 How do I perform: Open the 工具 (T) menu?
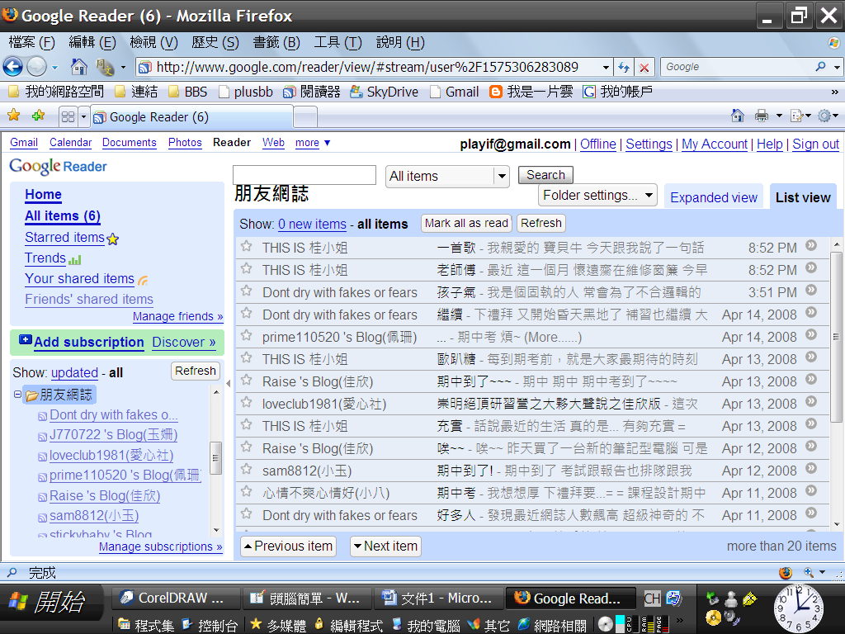[338, 43]
